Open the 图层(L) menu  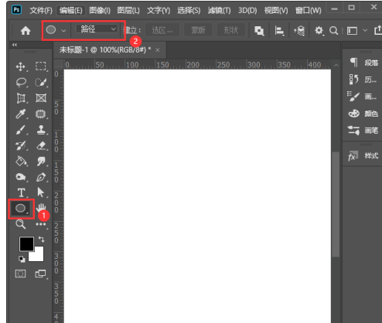128,10
